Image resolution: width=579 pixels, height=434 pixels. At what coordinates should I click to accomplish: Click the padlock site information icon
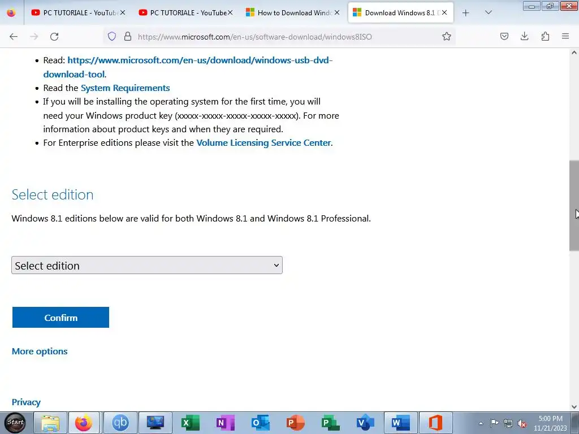tap(128, 36)
